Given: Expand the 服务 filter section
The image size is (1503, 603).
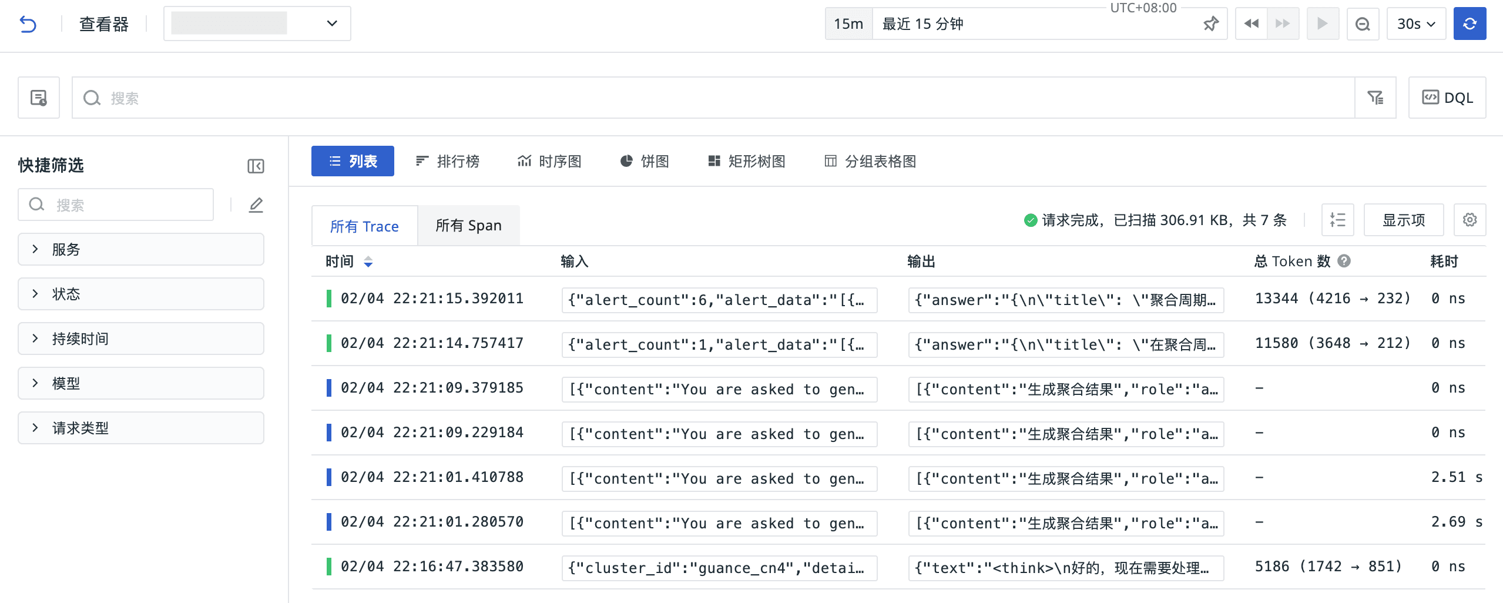Looking at the screenshot, I should tap(141, 249).
